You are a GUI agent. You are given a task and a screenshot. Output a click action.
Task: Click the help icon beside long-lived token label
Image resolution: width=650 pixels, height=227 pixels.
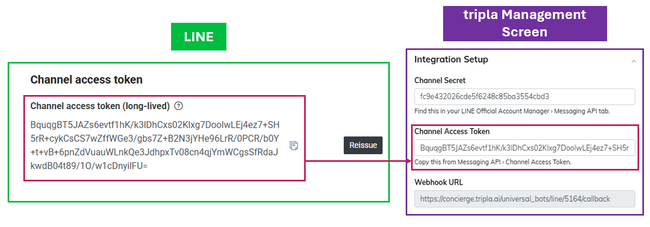coord(179,106)
